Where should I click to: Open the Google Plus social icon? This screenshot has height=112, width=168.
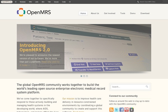132,109
